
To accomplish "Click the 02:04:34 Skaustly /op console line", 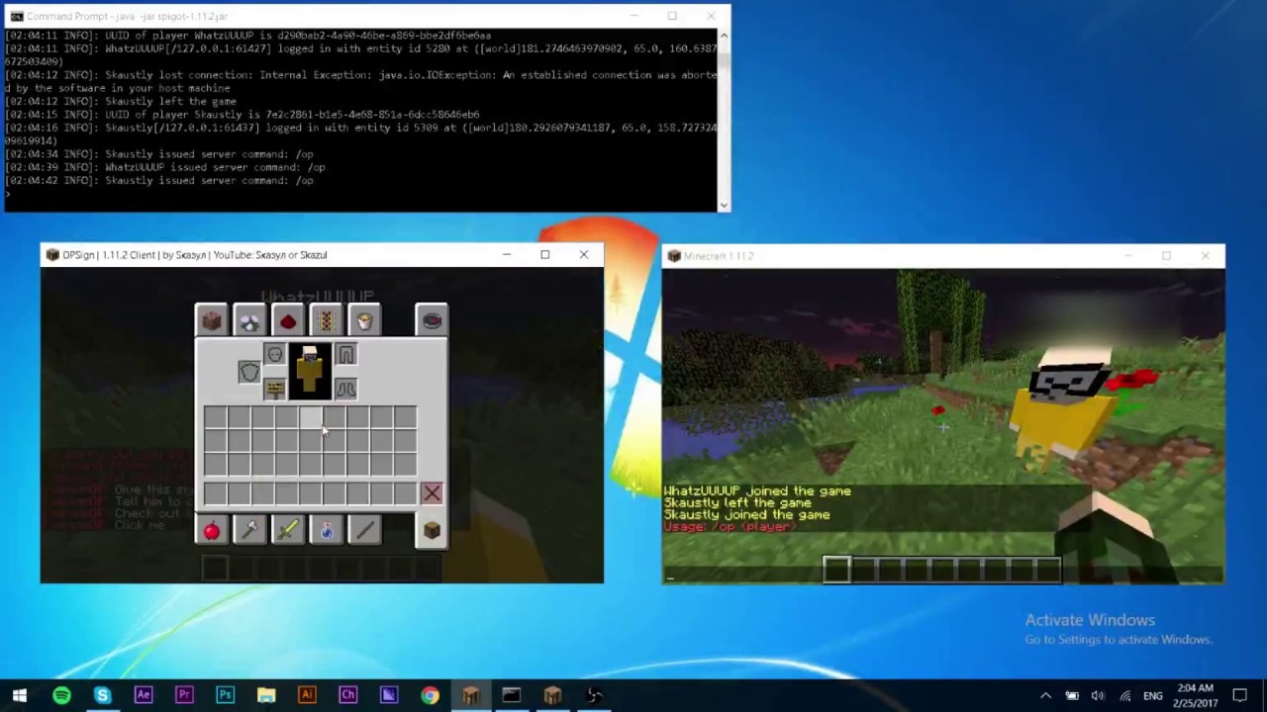I will 159,154.
